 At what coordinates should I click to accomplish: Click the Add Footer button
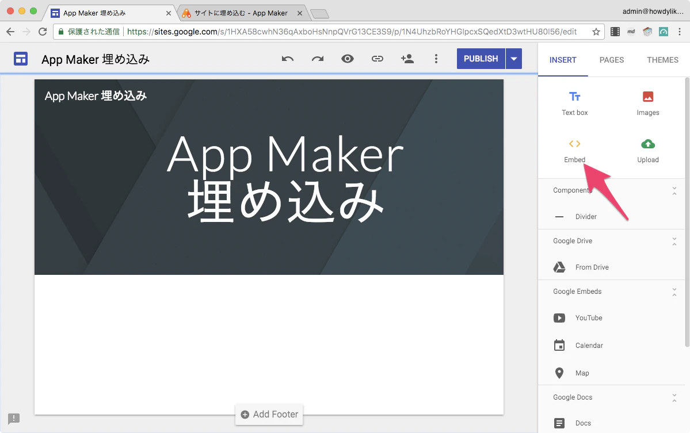(x=269, y=414)
